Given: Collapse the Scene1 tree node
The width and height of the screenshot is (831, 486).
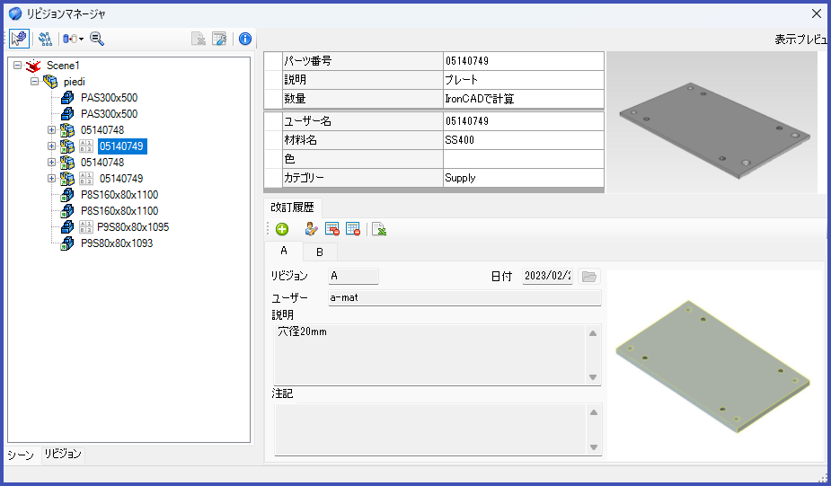Looking at the screenshot, I should click(17, 66).
